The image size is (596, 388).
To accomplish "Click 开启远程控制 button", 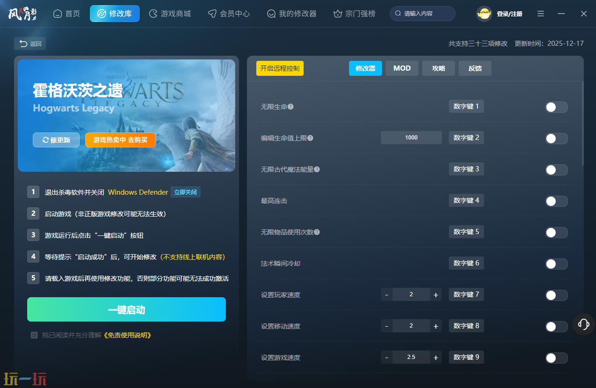I will point(280,68).
